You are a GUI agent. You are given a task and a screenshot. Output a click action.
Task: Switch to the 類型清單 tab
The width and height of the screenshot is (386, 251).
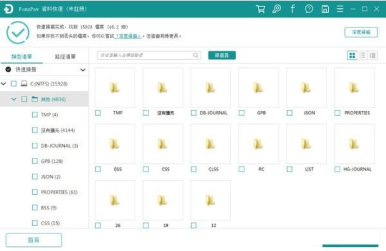pos(22,57)
